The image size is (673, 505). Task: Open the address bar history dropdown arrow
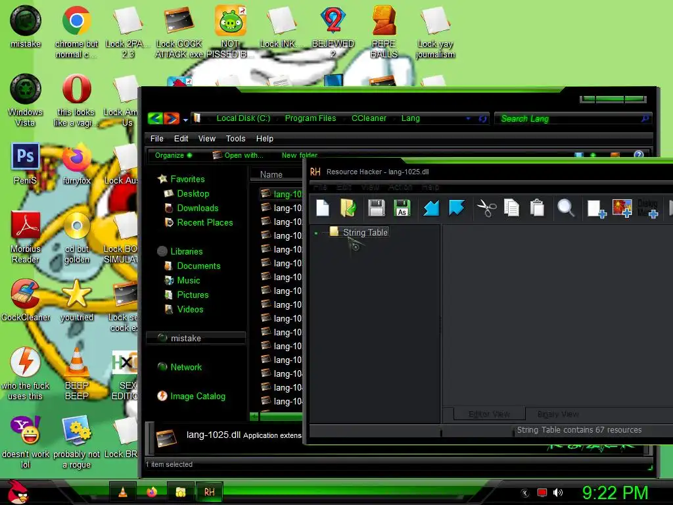pyautogui.click(x=468, y=118)
